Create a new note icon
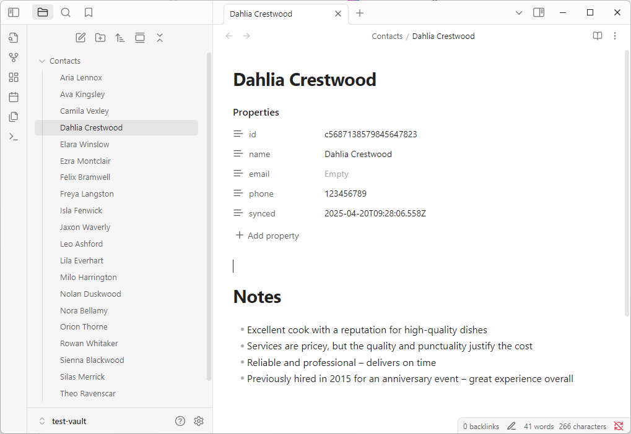The width and height of the screenshot is (631, 434). point(81,38)
